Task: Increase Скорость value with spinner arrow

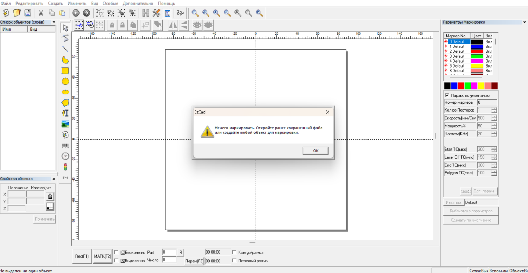Action: coord(494,116)
